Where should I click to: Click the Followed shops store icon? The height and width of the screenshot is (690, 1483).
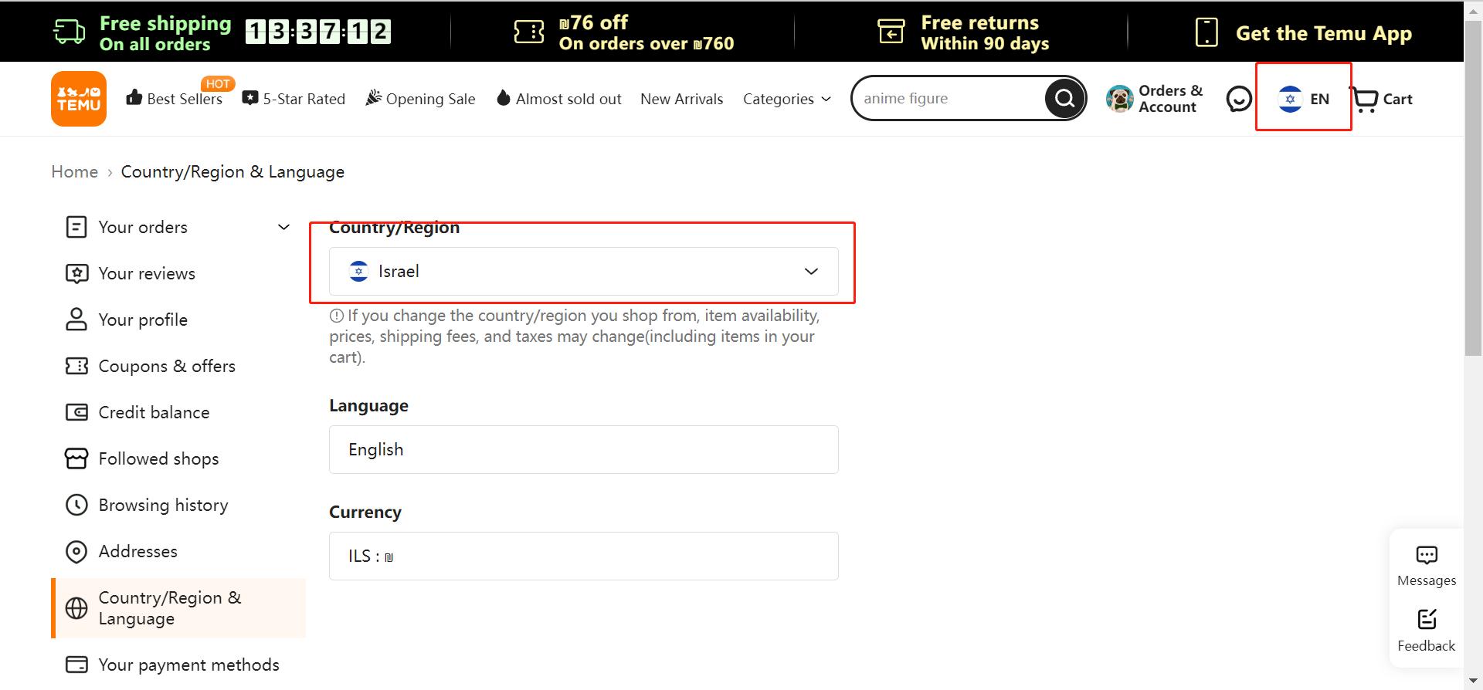(76, 458)
